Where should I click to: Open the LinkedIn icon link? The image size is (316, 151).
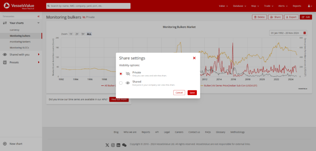tap(118, 145)
